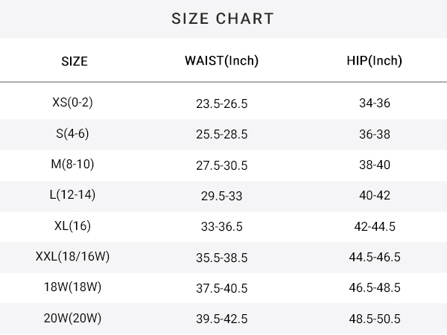
Task: Click the XS(0-2) size cell
Action: point(72,102)
